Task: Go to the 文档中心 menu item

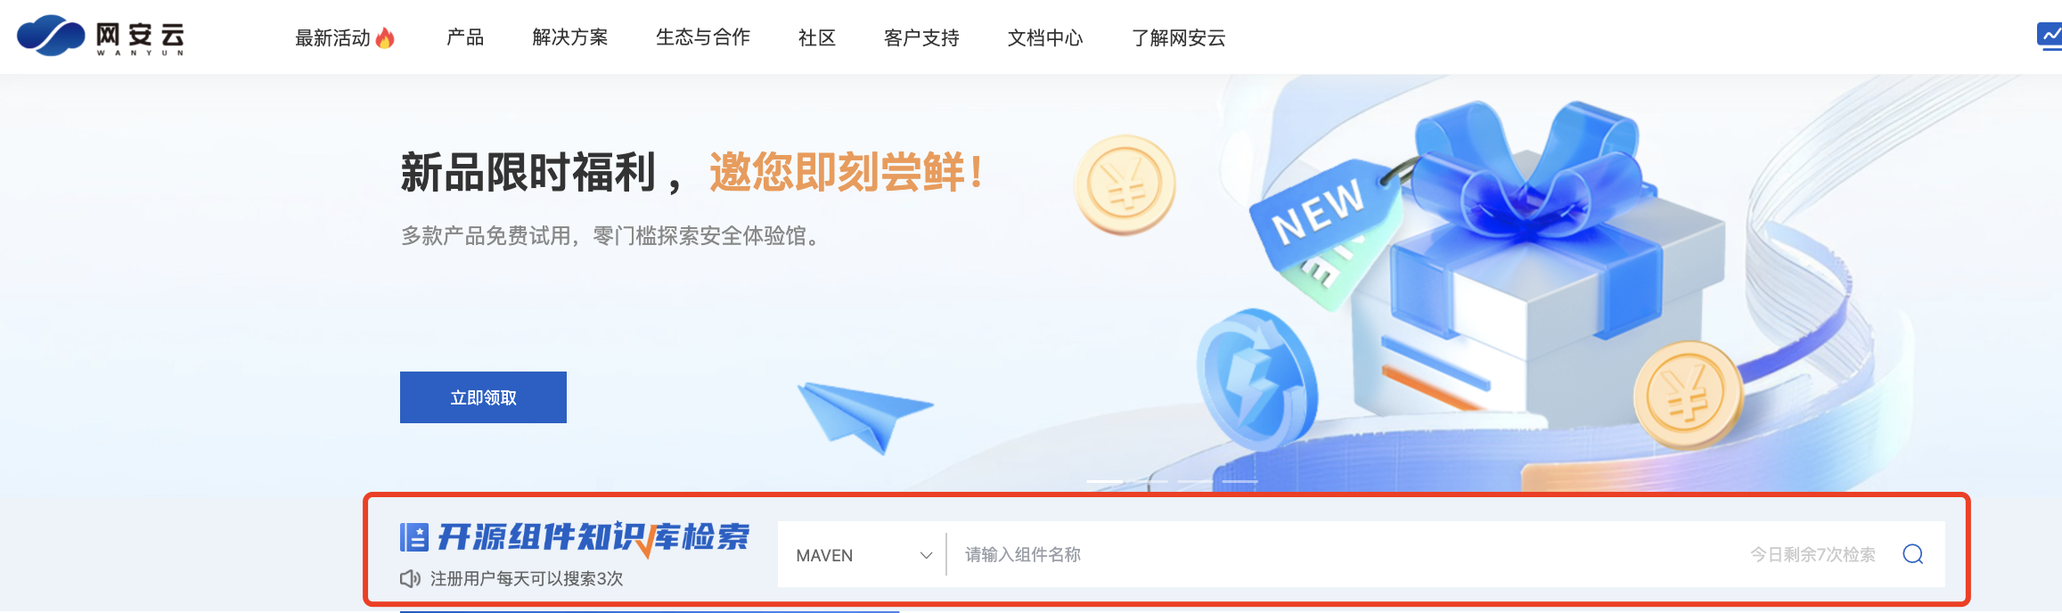Action: 1045,37
